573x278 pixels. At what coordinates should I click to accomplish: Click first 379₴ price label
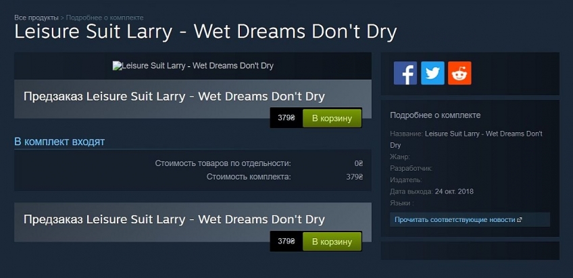286,118
